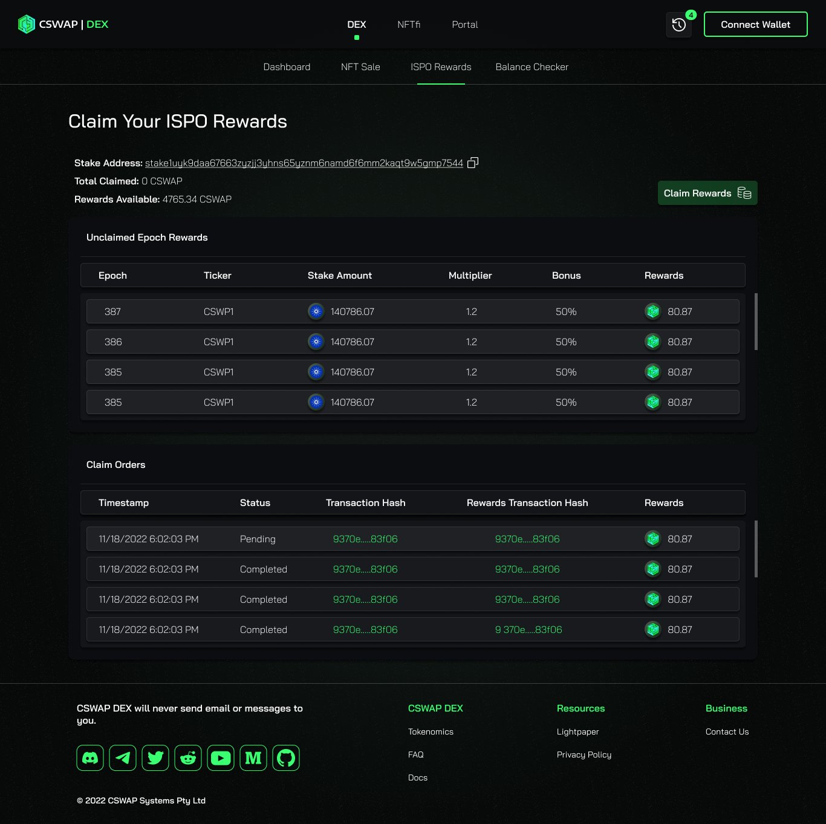Click the GitHub icon in the footer
This screenshot has width=826, height=824.
tap(286, 757)
